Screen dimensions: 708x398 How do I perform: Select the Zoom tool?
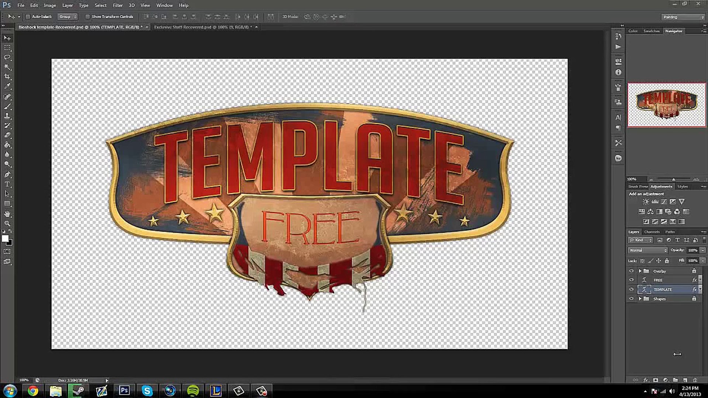pyautogui.click(x=7, y=223)
